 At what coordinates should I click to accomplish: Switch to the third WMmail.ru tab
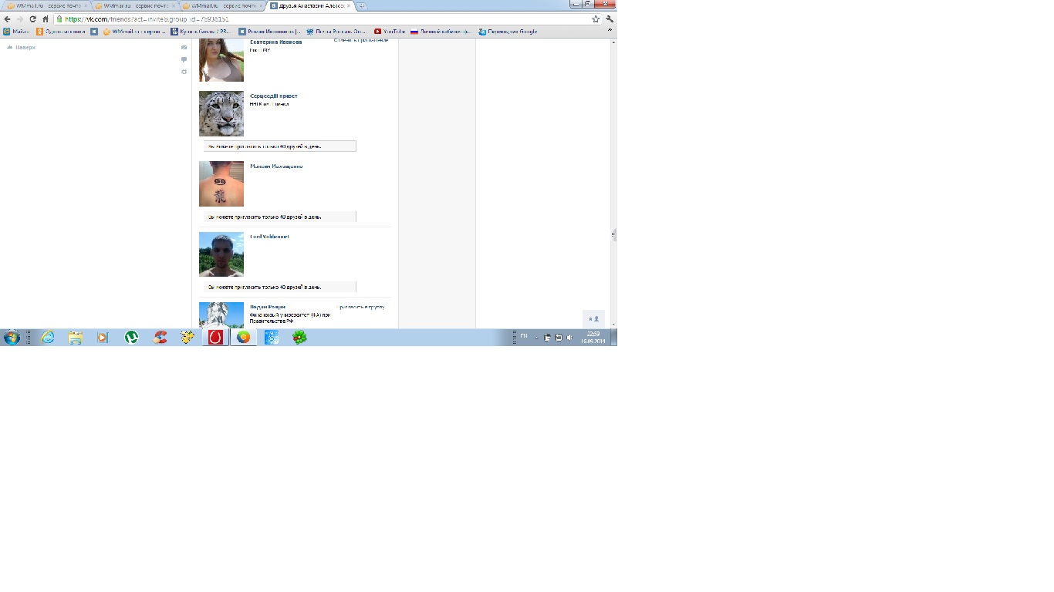[221, 5]
